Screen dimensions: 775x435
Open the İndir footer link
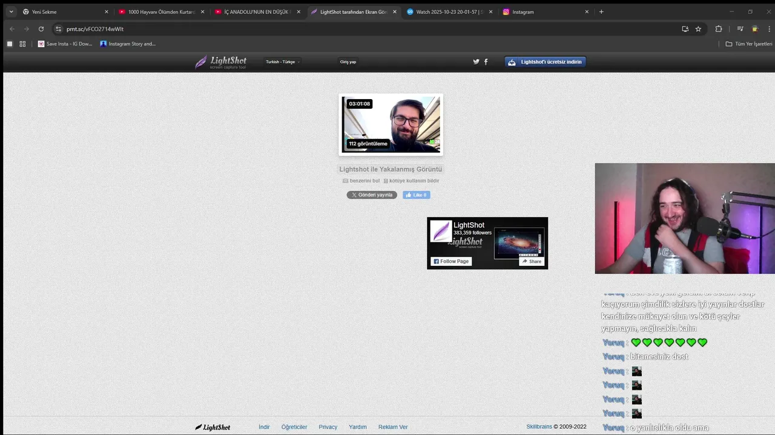(264, 427)
